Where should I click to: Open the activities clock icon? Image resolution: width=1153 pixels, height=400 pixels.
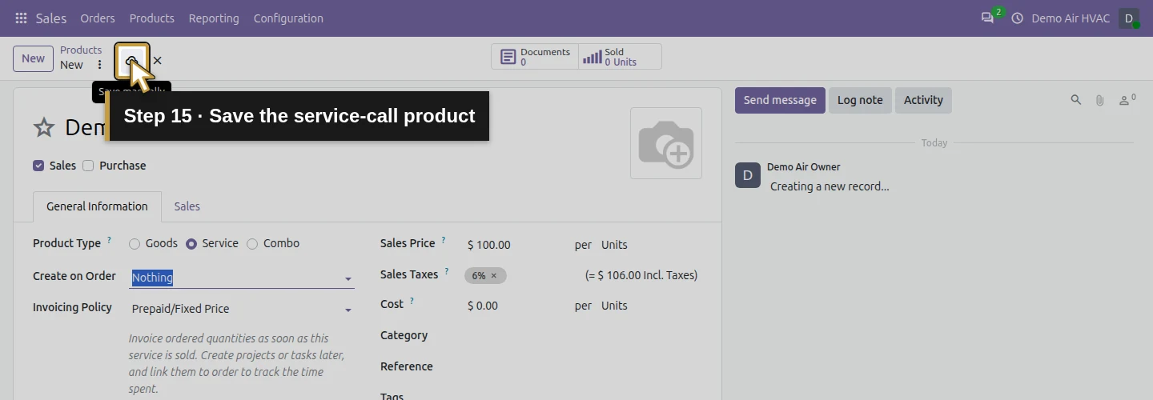[x=1018, y=18]
